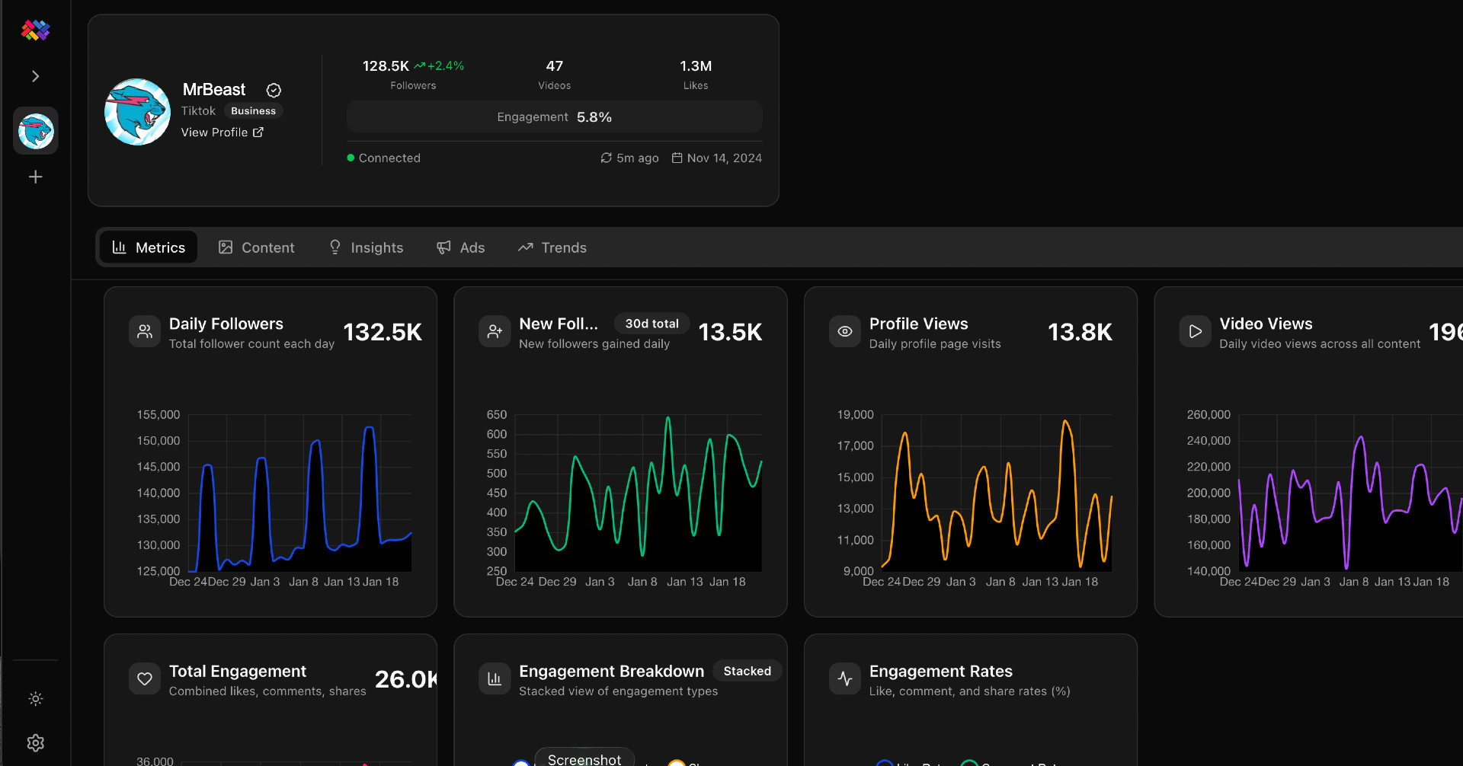Open the Insights tab
The width and height of the screenshot is (1463, 766).
pos(366,247)
